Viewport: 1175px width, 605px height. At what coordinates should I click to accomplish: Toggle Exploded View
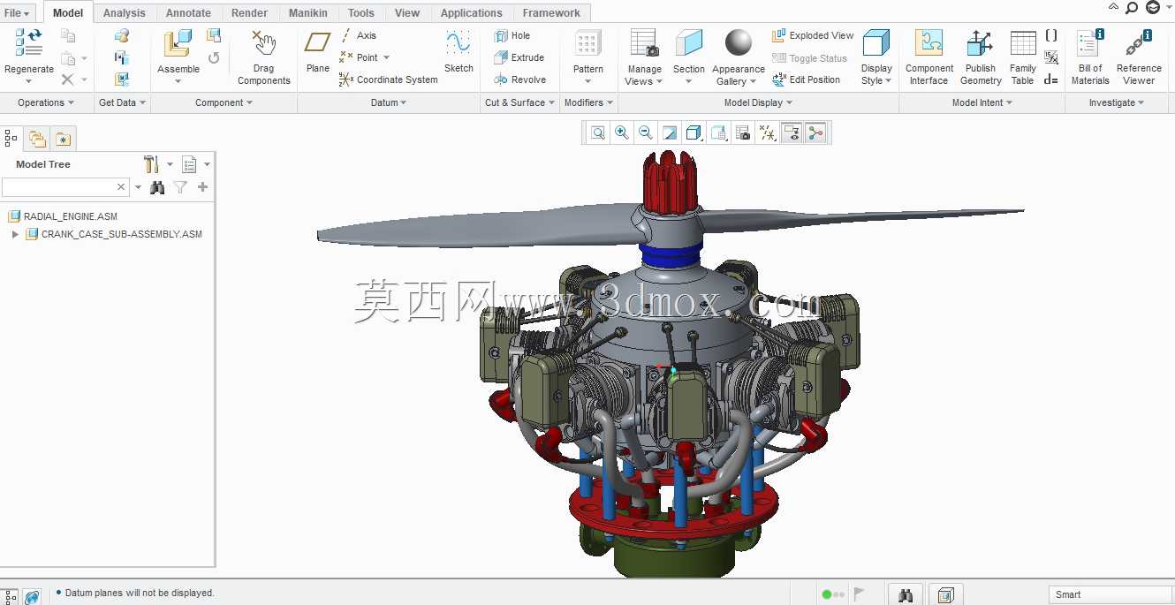click(813, 35)
